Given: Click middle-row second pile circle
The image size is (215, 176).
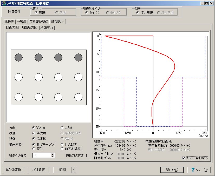Looking at the screenshot, I should click(38, 77).
